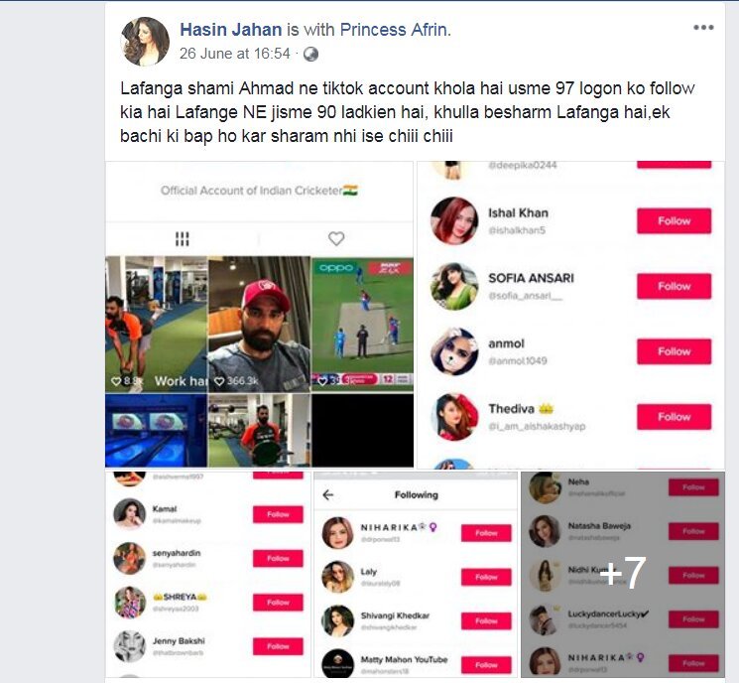Click anmol's profile avatar
Viewport: 739px width, 683px height.
tap(454, 351)
